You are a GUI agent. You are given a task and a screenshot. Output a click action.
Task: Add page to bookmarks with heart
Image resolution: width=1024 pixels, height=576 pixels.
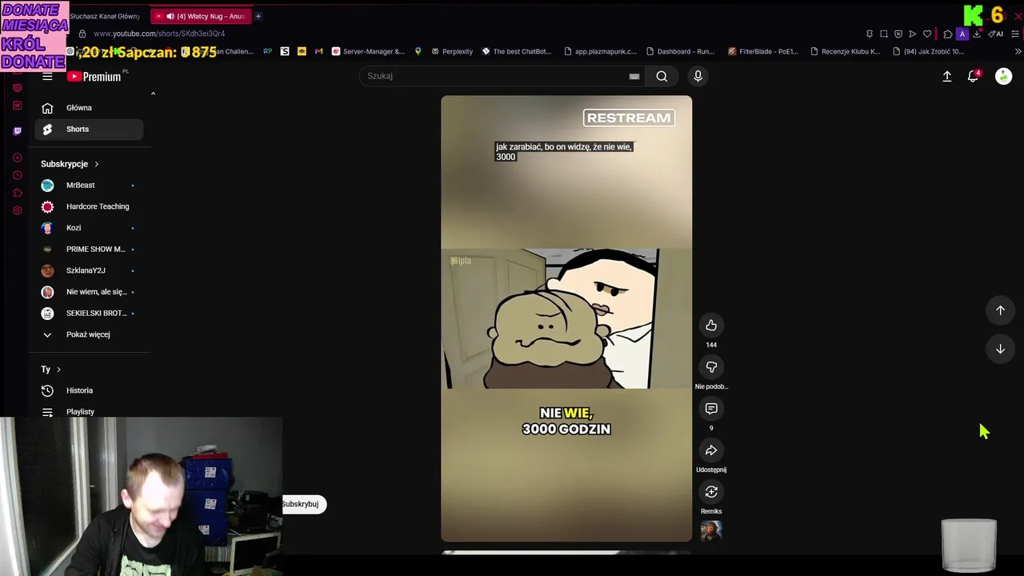pos(927,34)
